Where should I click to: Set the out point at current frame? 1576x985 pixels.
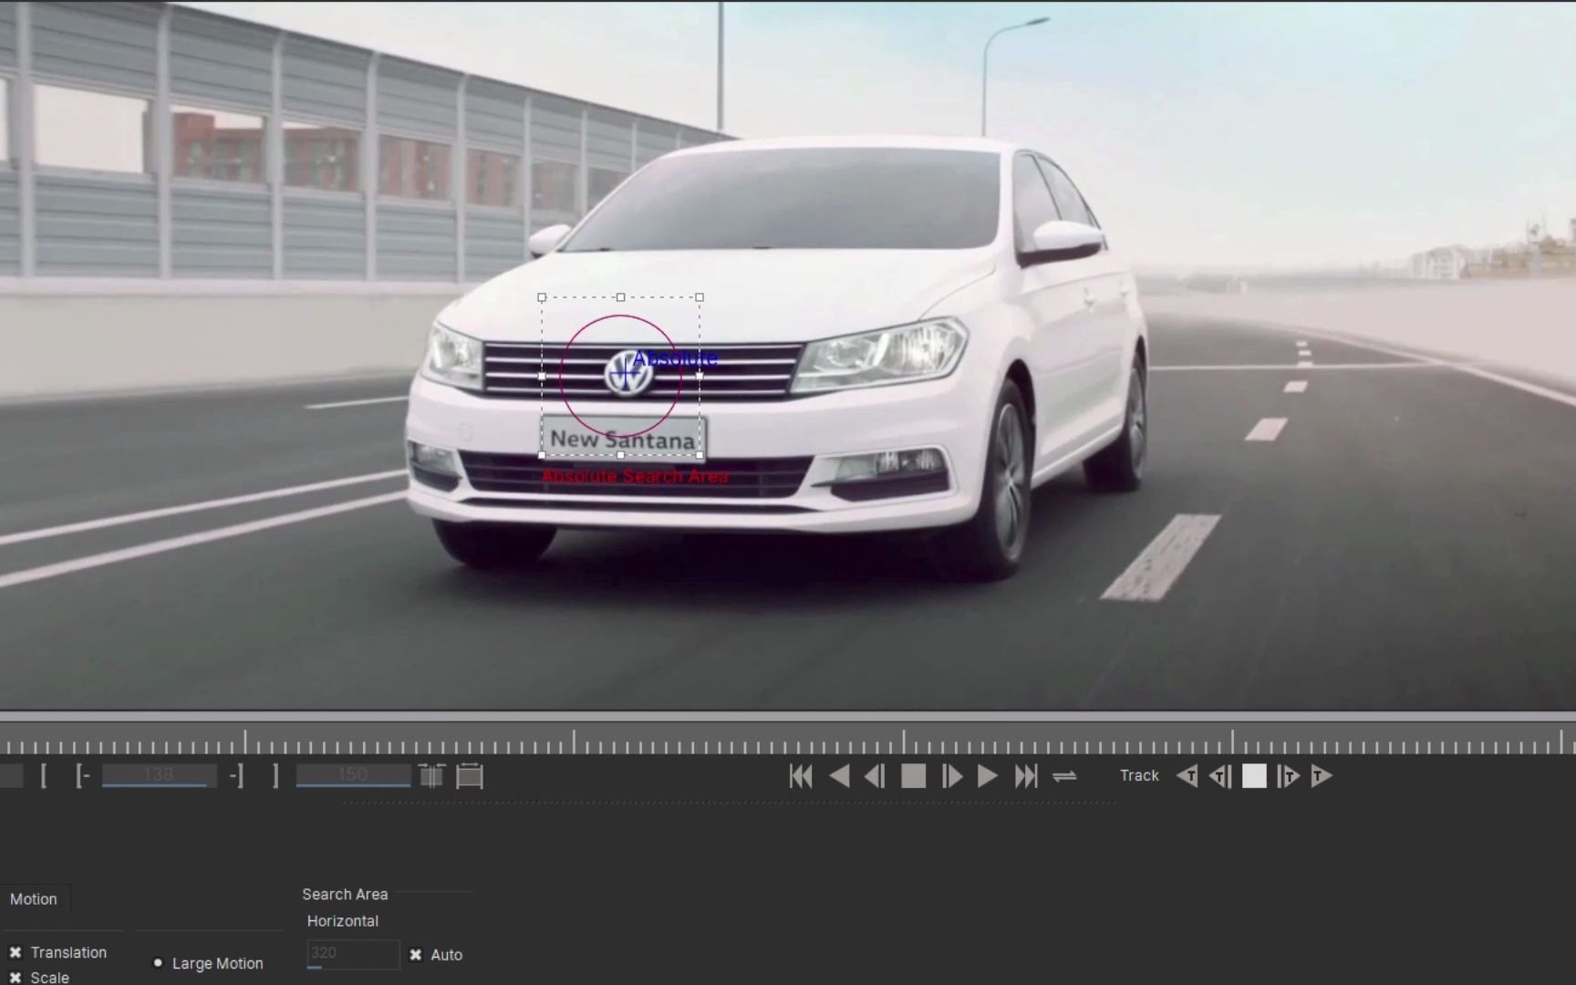236,776
